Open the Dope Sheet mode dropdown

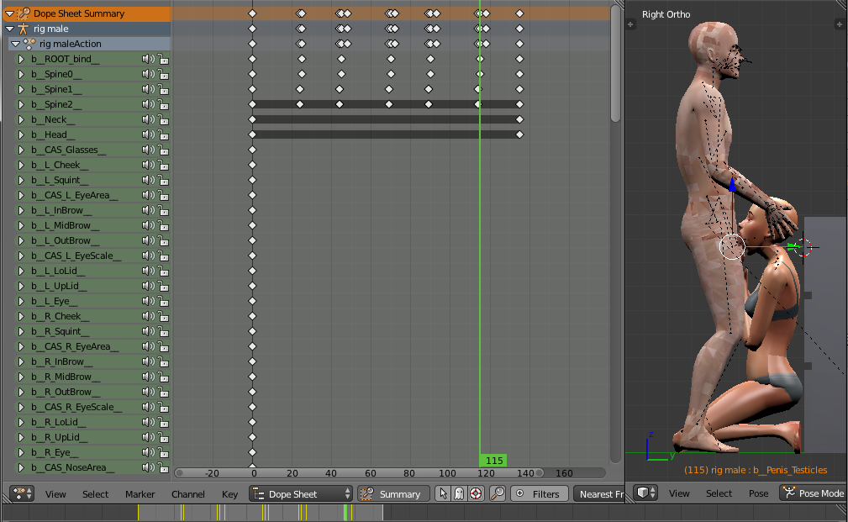pyautogui.click(x=301, y=493)
